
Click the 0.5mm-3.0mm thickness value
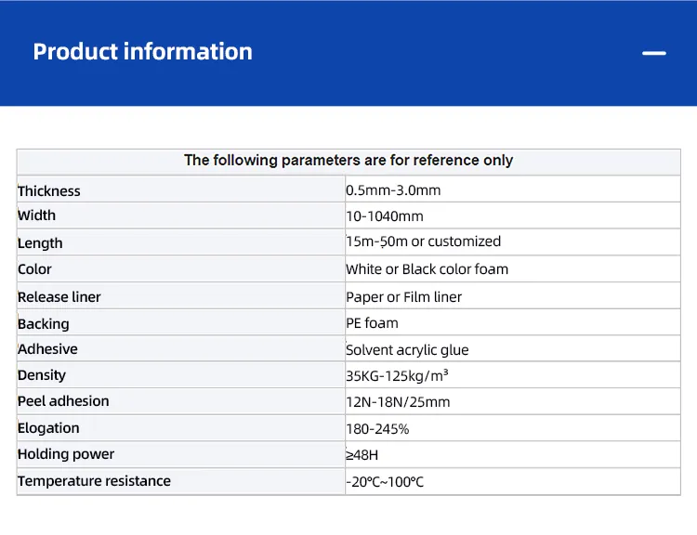(393, 190)
